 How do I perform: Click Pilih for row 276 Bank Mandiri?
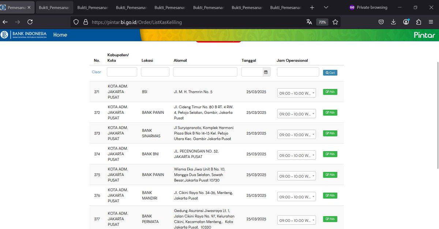pos(330,195)
